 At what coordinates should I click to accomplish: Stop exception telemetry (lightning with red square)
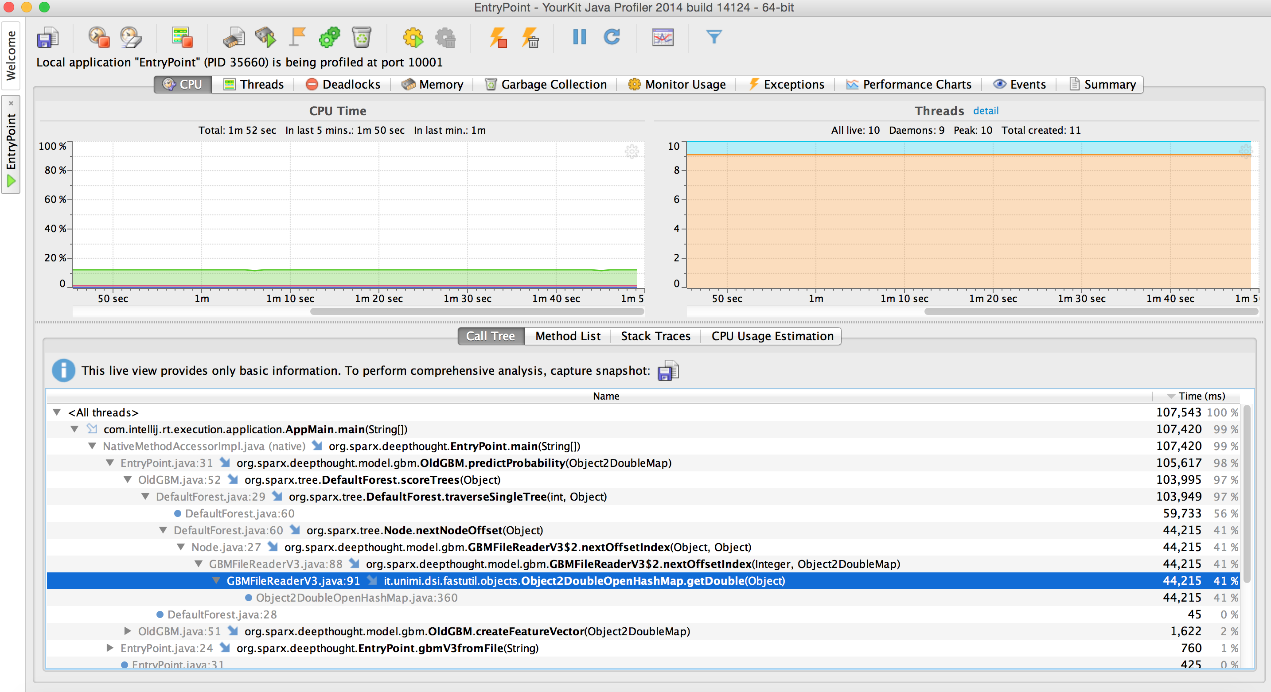click(498, 38)
